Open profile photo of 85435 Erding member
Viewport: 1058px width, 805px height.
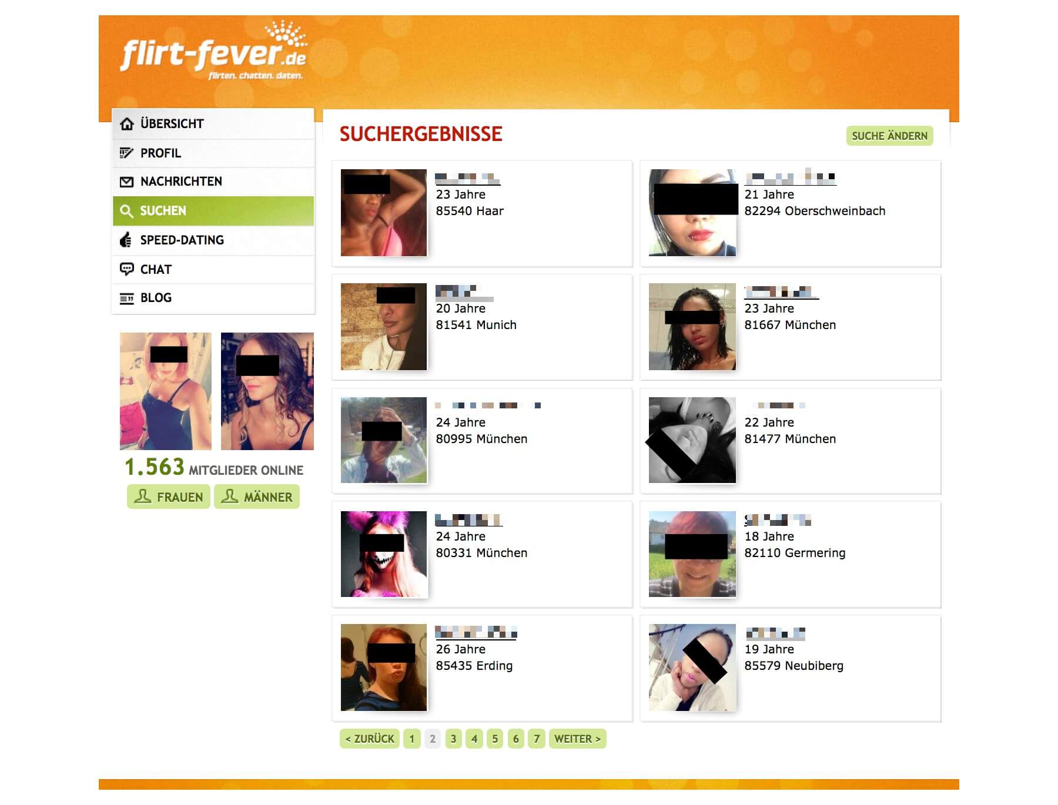tap(384, 668)
